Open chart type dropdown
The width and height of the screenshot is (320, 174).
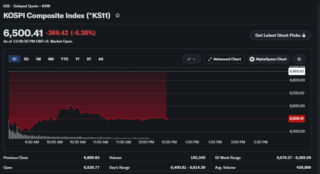[191, 59]
